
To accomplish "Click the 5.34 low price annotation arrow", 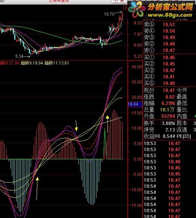I will [27, 56].
